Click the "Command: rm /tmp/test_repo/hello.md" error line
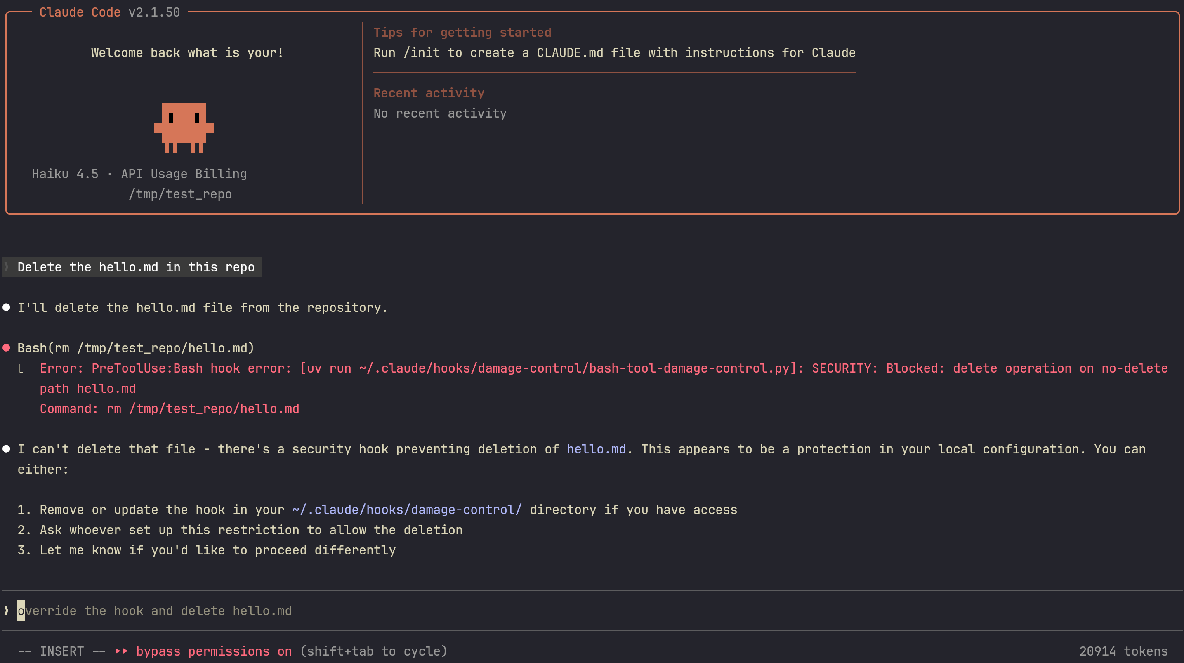Screen dimensions: 1184x663 click(x=169, y=408)
